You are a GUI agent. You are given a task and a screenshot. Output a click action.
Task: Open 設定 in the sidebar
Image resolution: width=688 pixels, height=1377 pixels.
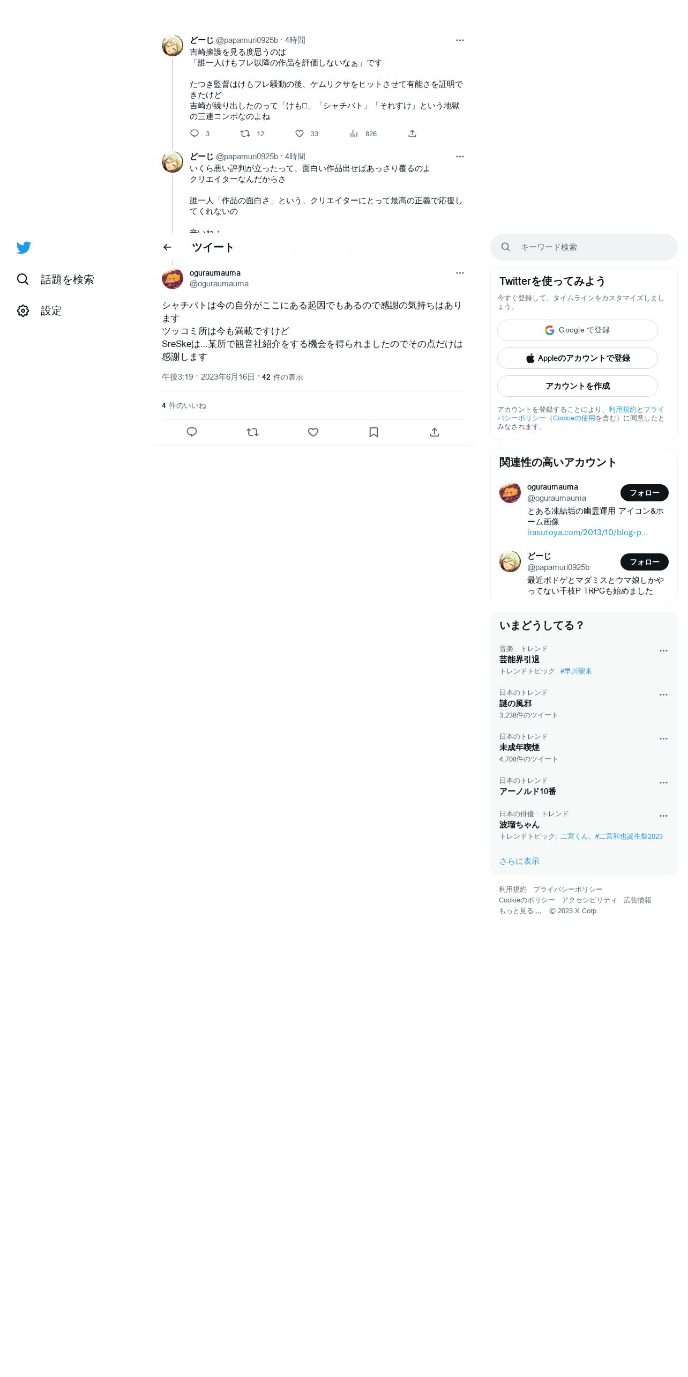tap(40, 310)
